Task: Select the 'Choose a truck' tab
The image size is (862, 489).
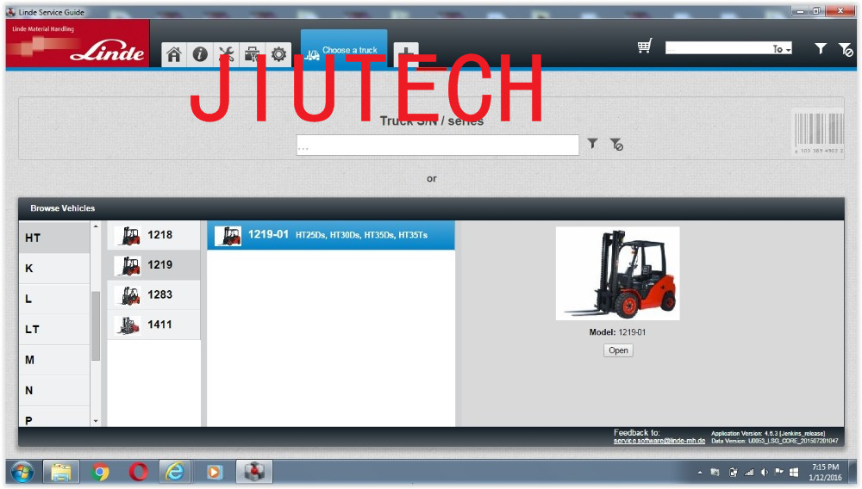Action: (x=344, y=50)
